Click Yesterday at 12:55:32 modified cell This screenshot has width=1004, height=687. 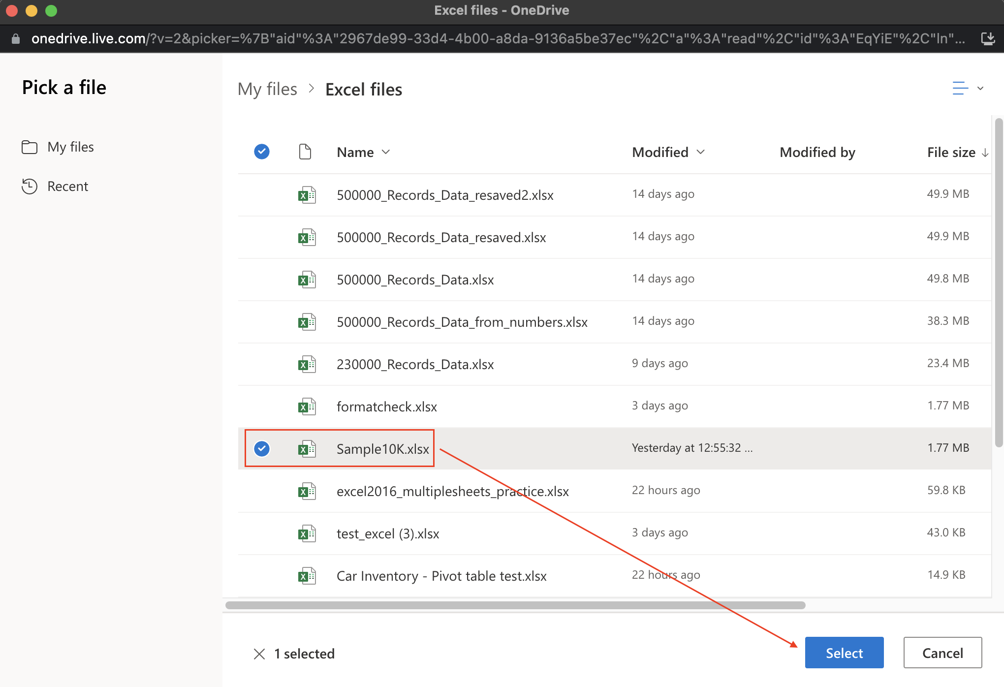pos(692,448)
